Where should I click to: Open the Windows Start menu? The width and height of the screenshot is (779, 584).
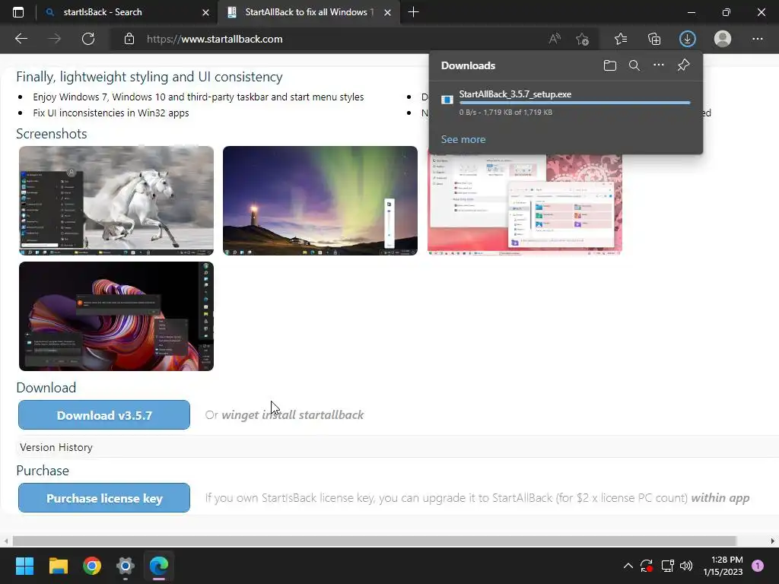[24, 566]
